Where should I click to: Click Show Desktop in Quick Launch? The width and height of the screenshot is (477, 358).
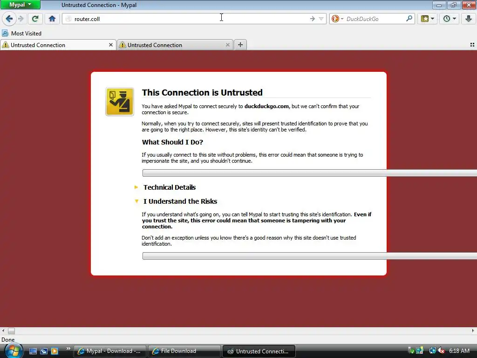click(33, 351)
